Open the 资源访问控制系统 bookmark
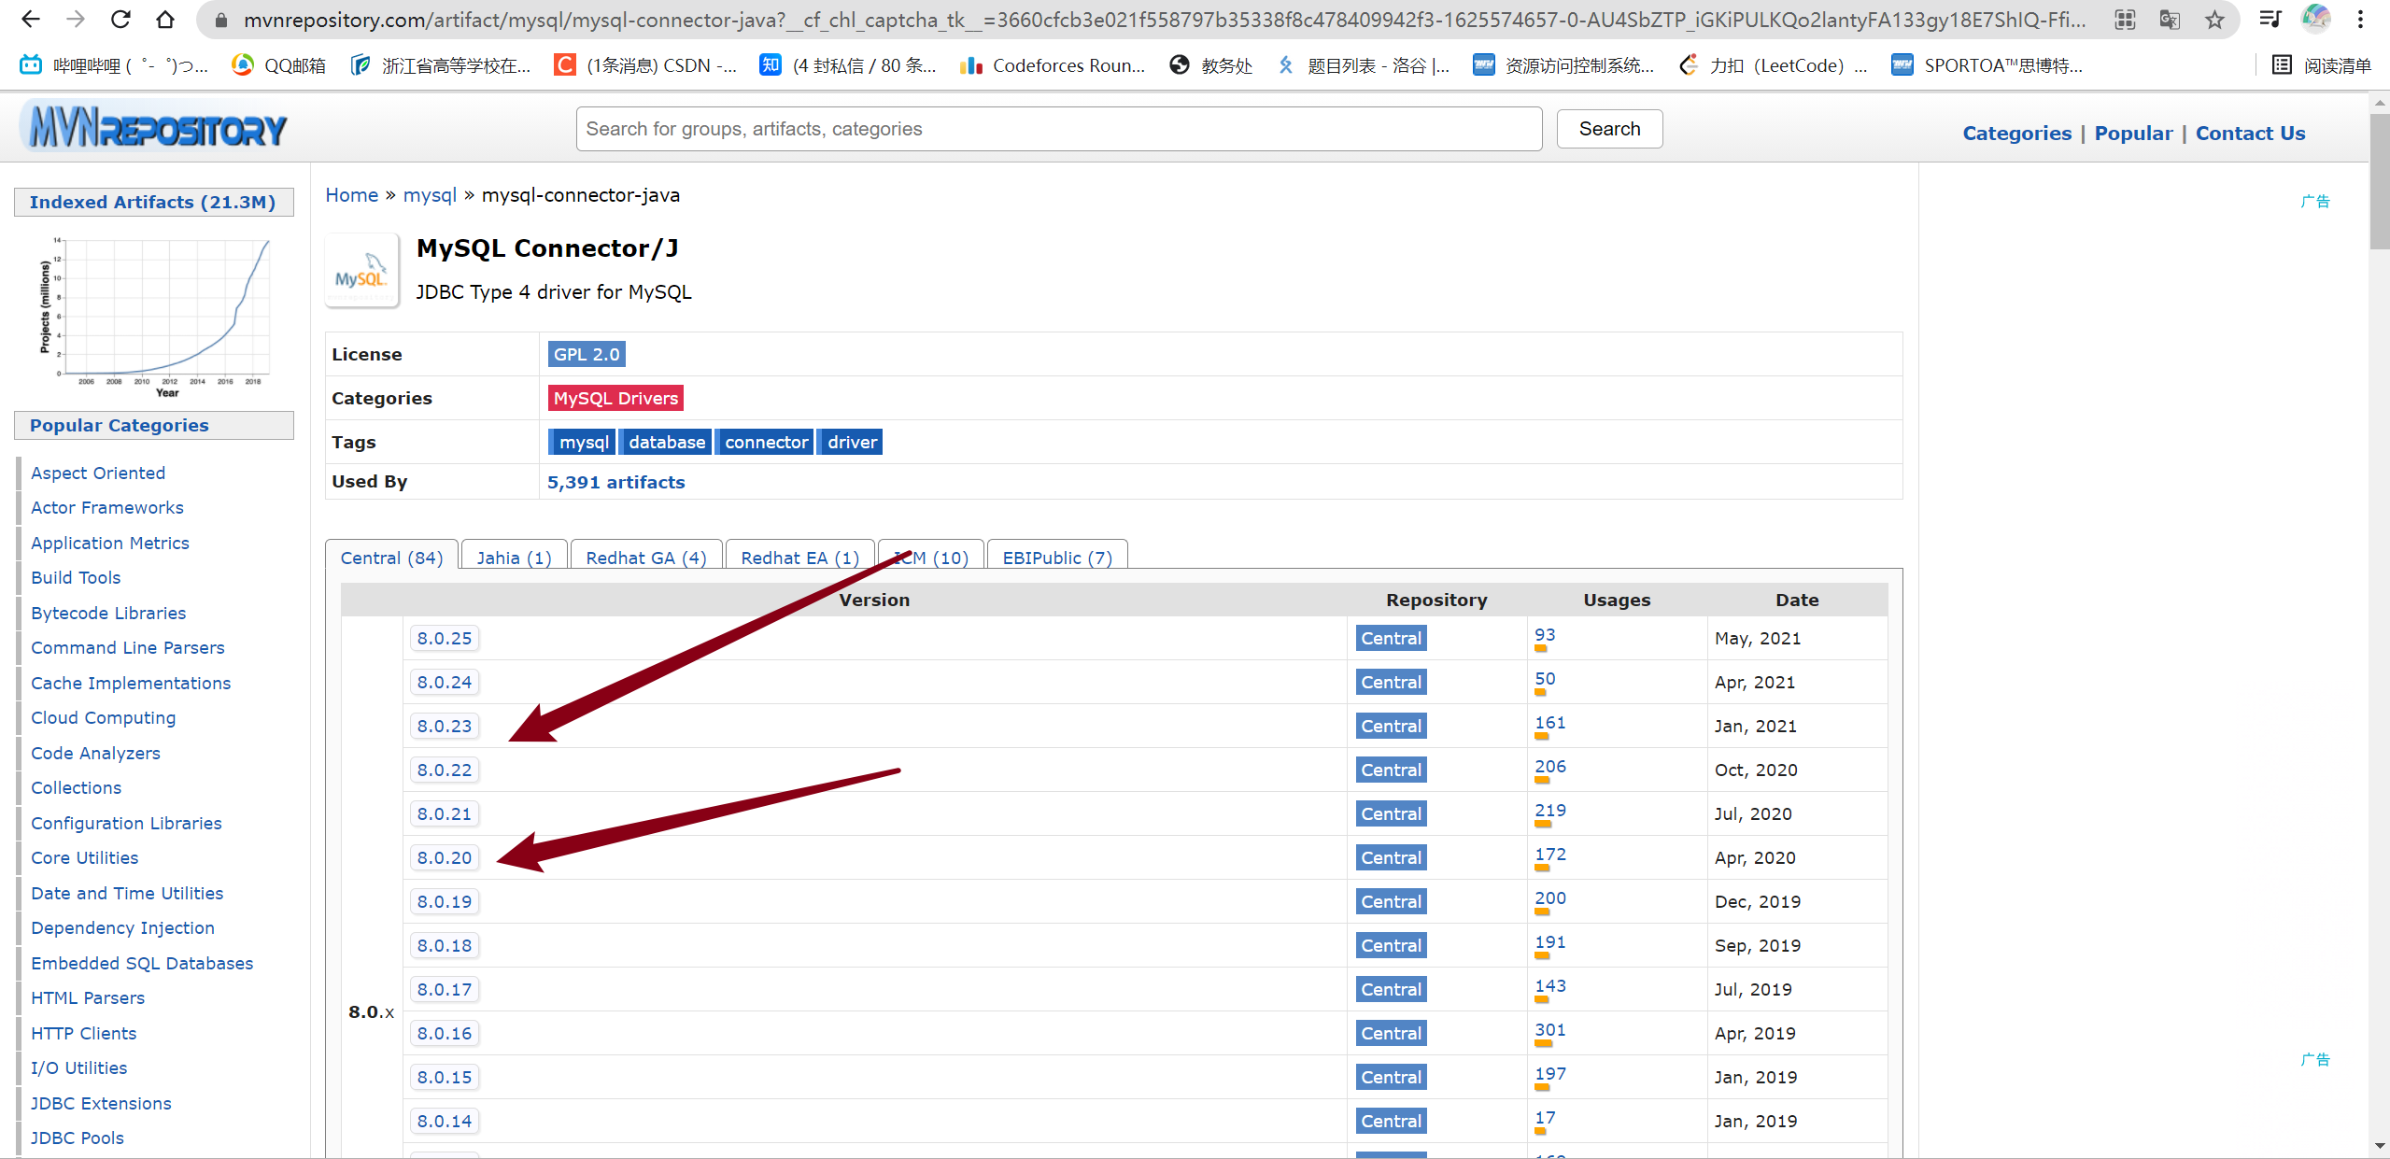The image size is (2390, 1159). tap(1563, 65)
